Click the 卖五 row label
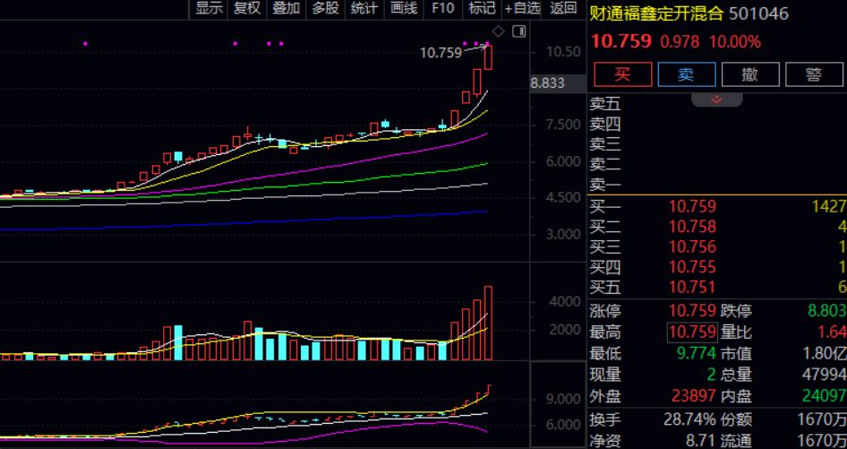 point(605,103)
